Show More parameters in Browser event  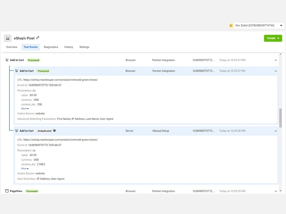pyautogui.click(x=25, y=109)
